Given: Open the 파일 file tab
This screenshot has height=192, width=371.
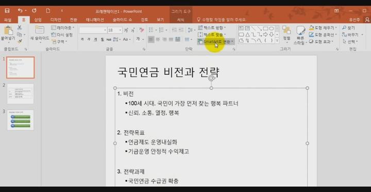Looking at the screenshot, I should (8, 20).
